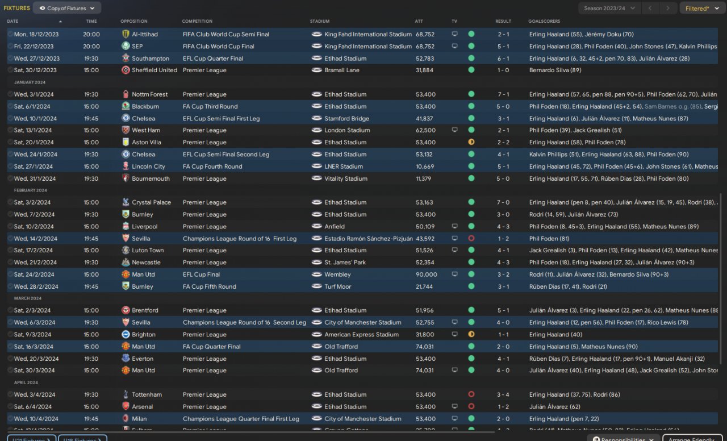Click the Al-Ittihad club badge
Screen dimensions: 727x441
(126, 34)
